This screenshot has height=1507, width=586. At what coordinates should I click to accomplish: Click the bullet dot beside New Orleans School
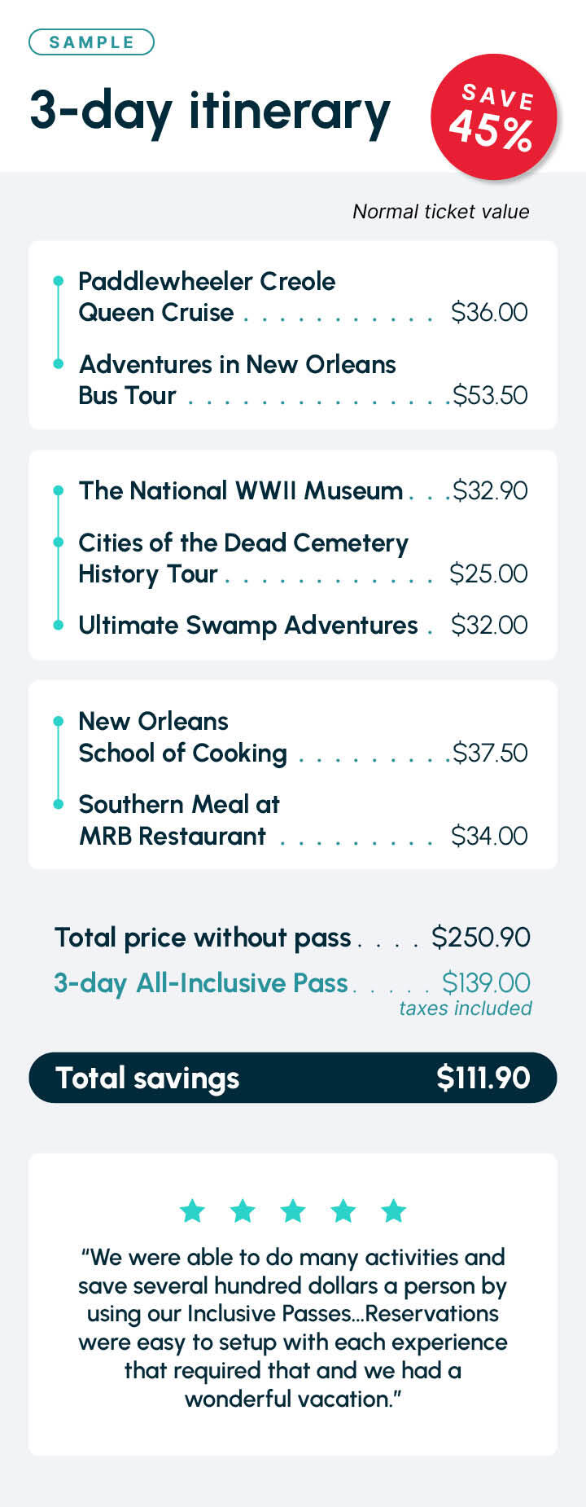click(58, 721)
